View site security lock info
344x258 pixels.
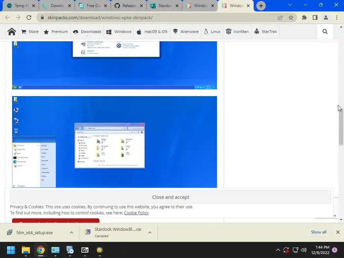point(42,17)
